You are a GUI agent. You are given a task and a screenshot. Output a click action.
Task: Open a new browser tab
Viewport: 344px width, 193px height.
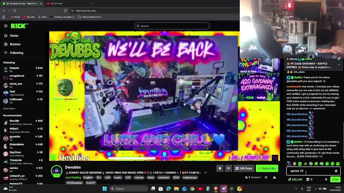[92, 3]
